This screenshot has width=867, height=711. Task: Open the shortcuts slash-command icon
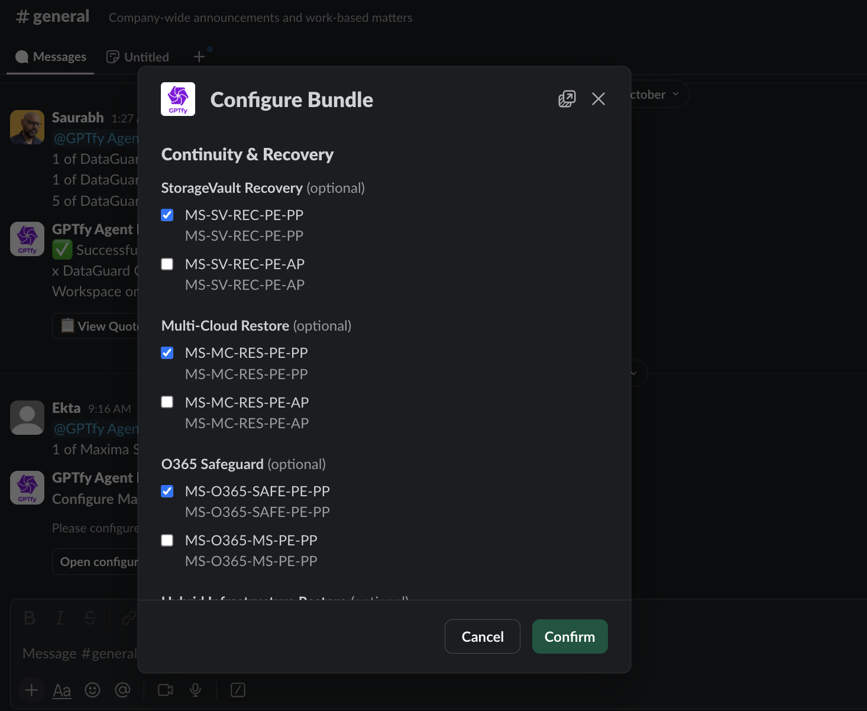click(x=238, y=690)
